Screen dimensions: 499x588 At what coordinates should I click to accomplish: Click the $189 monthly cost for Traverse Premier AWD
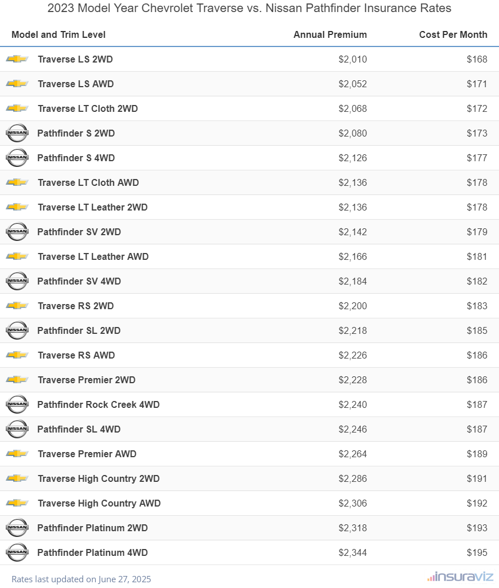point(477,454)
